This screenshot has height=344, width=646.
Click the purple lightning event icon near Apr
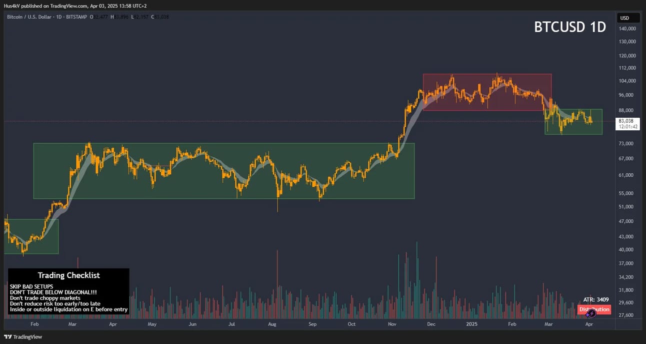591,314
